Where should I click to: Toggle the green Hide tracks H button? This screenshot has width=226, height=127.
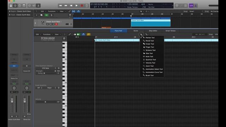click(46, 15)
